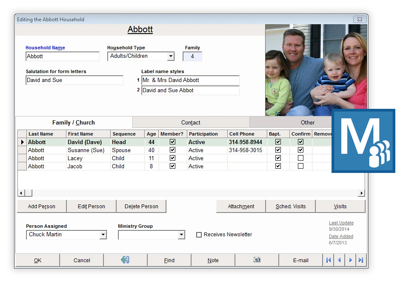The width and height of the screenshot is (403, 286).
Task: Click the Salutation for form letters field
Action: click(74, 79)
